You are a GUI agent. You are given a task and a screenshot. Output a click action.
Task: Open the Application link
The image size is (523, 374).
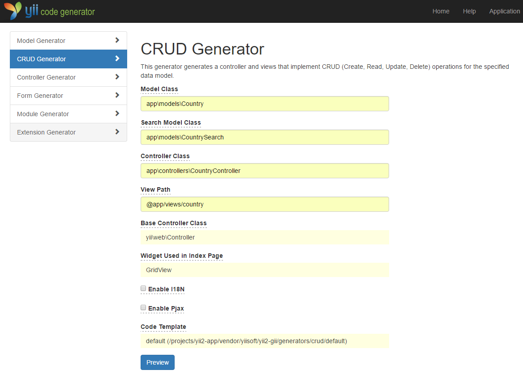point(504,11)
